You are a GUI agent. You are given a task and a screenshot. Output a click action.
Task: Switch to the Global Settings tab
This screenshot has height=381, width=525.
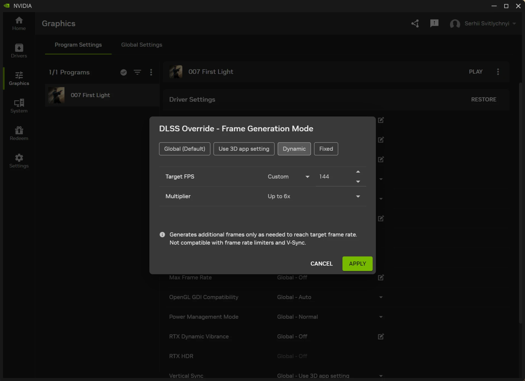pyautogui.click(x=142, y=45)
